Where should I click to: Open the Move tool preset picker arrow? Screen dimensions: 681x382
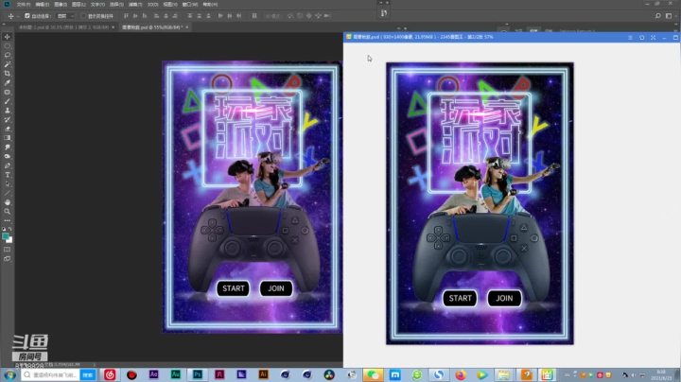click(x=18, y=16)
